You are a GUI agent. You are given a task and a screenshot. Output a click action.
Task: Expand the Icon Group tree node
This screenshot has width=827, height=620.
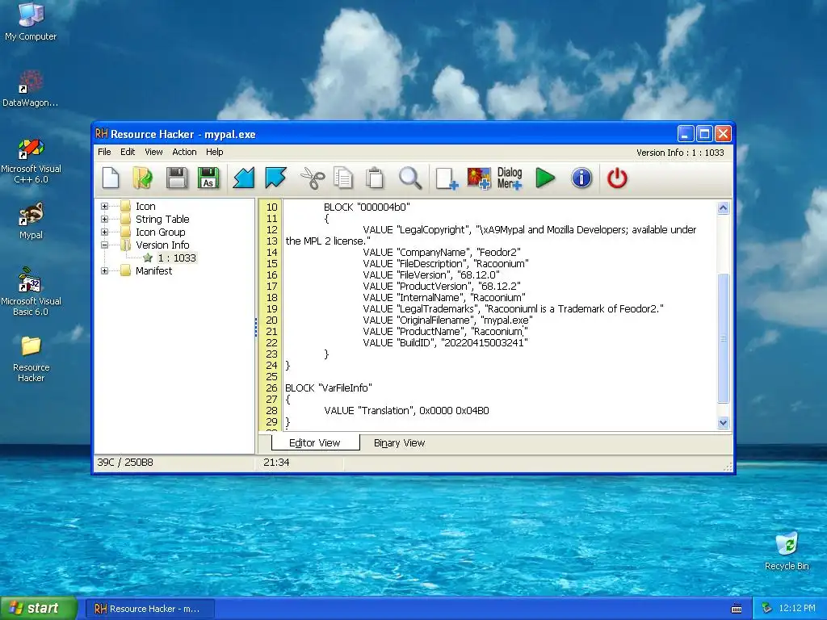click(x=104, y=232)
